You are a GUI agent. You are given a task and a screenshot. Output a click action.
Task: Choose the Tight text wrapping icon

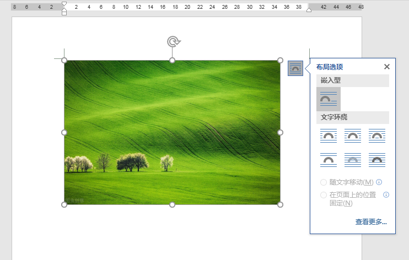[353, 136]
